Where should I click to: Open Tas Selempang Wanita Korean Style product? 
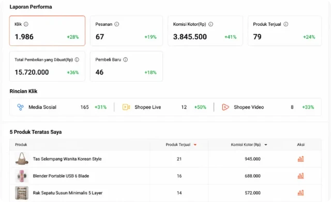67,159
